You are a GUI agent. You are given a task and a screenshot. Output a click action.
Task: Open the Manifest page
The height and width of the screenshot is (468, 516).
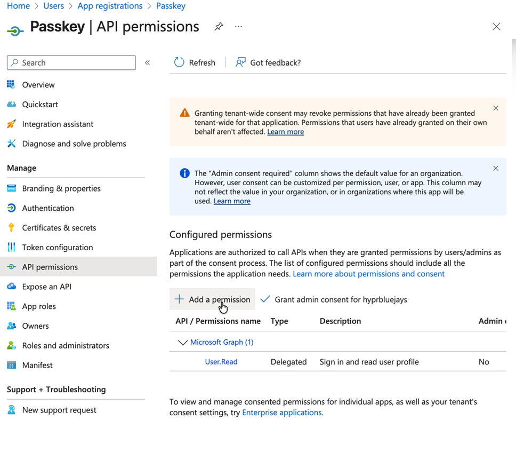[x=37, y=366]
